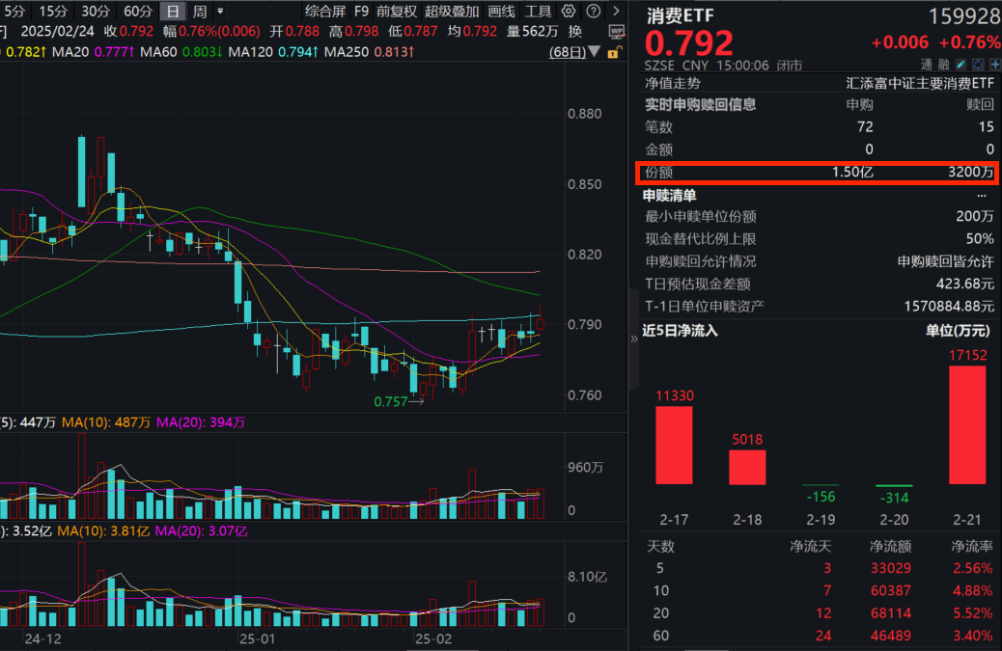Click the 综合屏 button

323,12
